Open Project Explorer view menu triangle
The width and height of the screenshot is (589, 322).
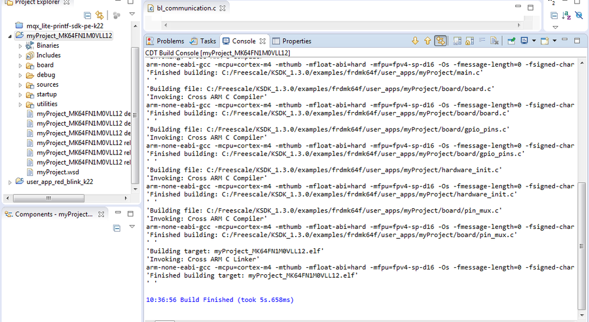132,14
